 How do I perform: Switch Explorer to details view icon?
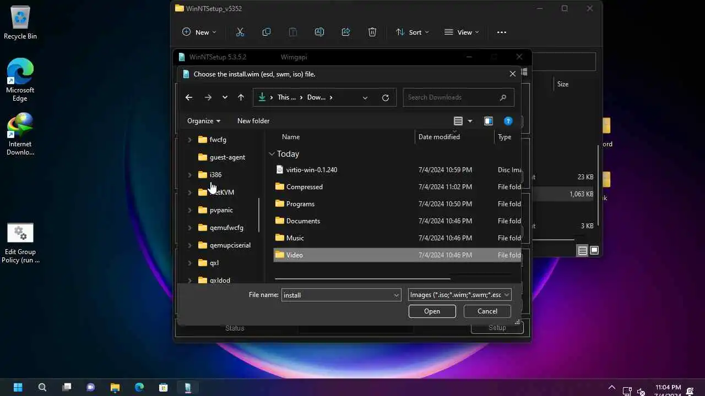click(x=582, y=250)
